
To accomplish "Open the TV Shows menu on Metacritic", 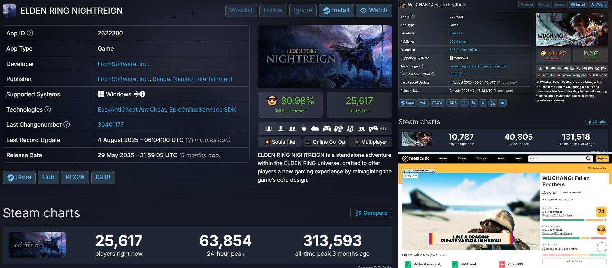I will coord(482,159).
